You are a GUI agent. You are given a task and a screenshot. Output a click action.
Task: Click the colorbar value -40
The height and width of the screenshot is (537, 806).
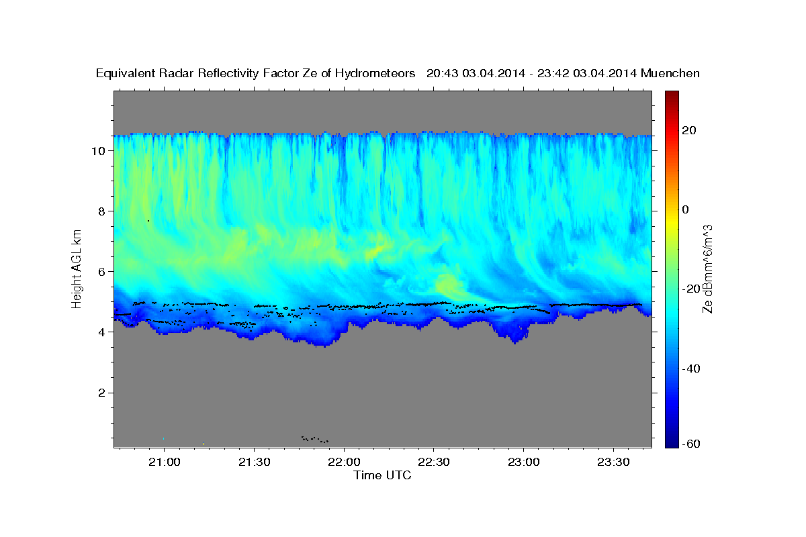[x=691, y=369]
